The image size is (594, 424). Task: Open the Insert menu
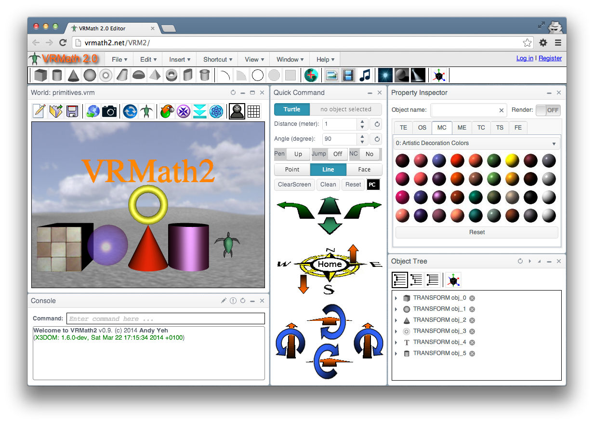[180, 59]
